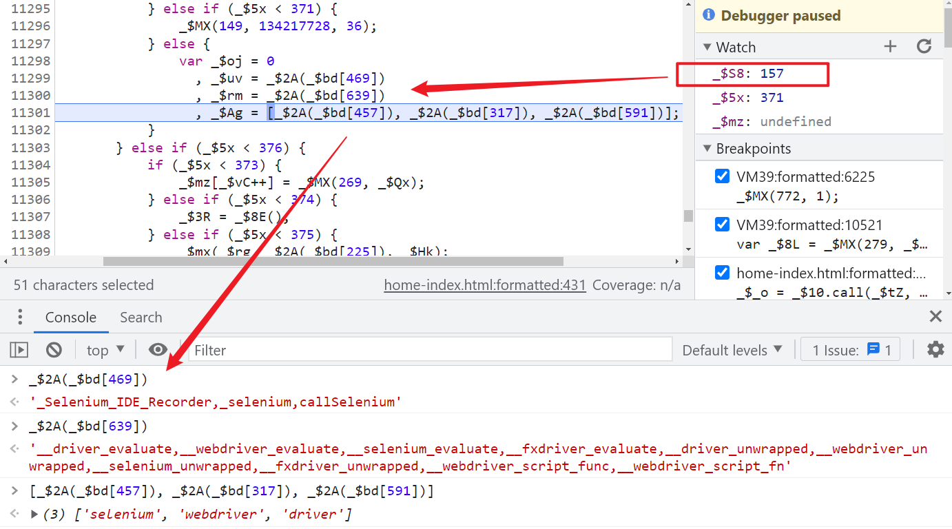Open console settings gear
This screenshot has width=952, height=529.
click(x=935, y=350)
